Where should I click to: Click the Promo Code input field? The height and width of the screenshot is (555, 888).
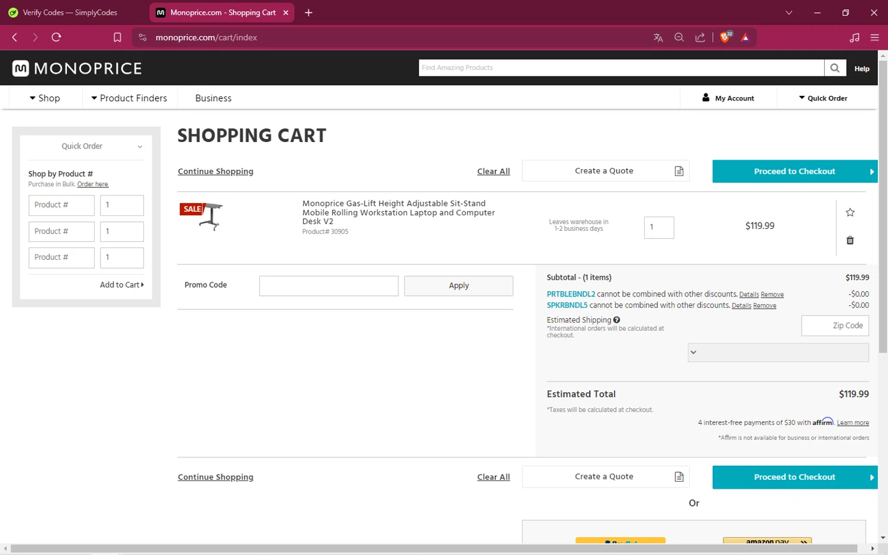tap(329, 286)
